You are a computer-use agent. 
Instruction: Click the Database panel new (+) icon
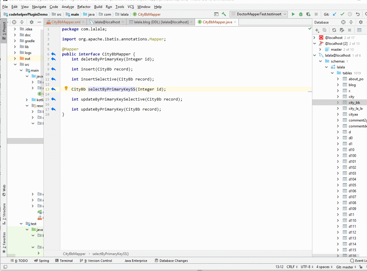click(317, 30)
